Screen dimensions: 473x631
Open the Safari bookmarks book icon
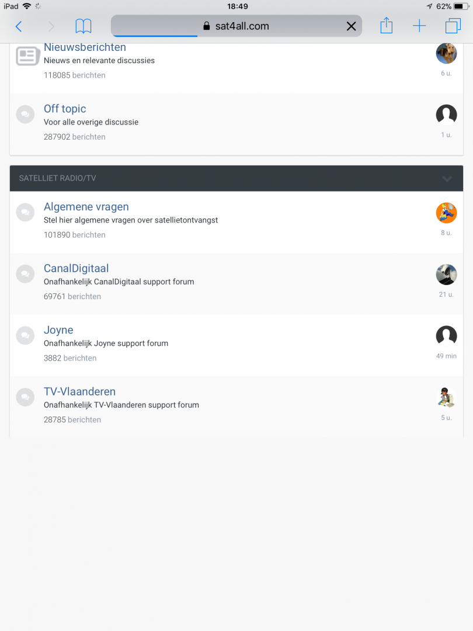(84, 26)
